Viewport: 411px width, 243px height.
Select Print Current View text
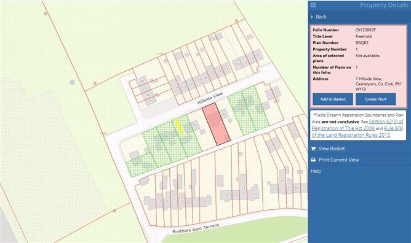pyautogui.click(x=338, y=160)
